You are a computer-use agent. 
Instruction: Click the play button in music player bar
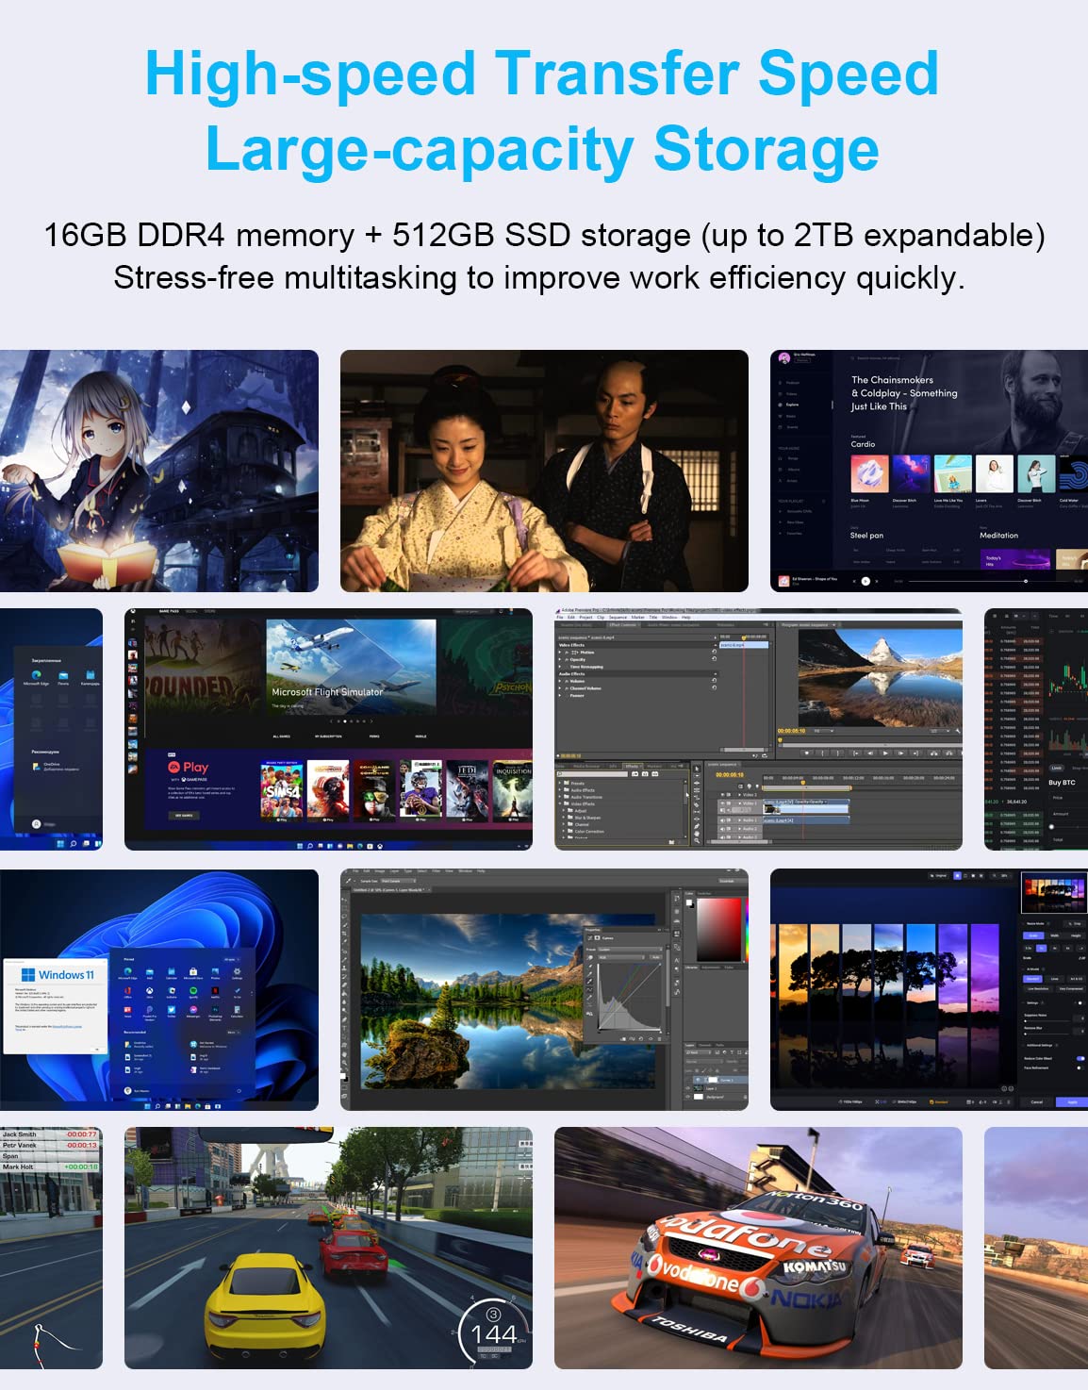click(865, 581)
